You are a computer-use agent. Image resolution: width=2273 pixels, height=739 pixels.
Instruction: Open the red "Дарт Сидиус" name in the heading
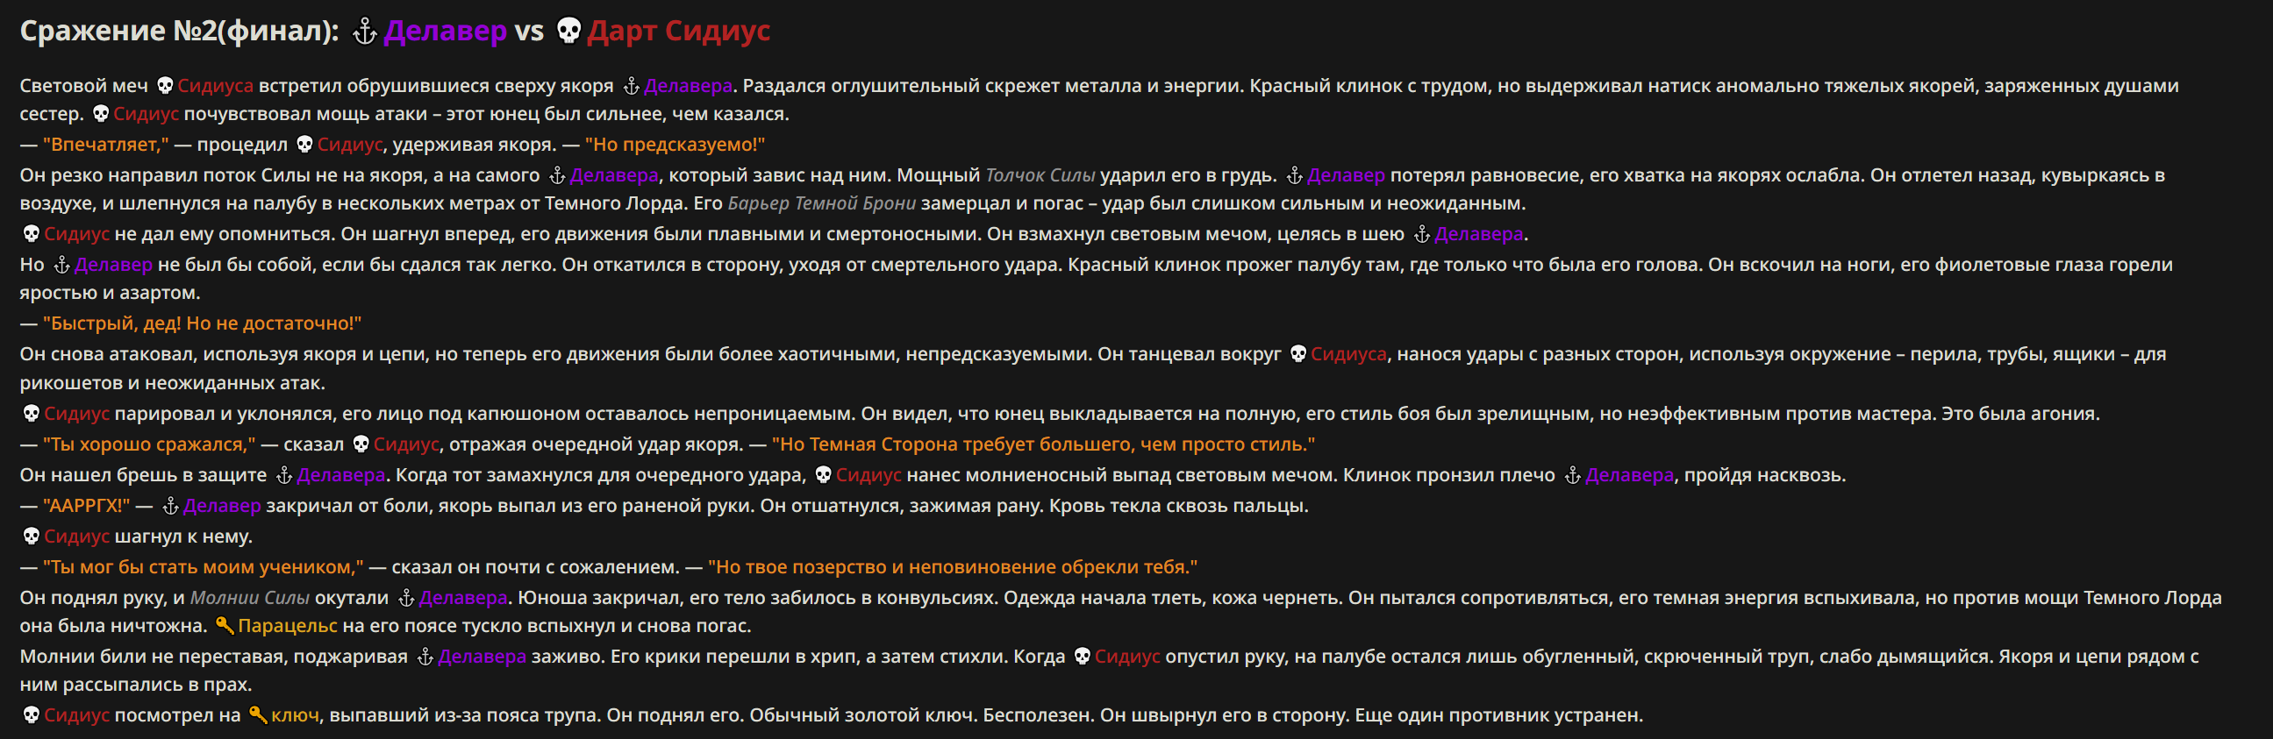pos(678,31)
